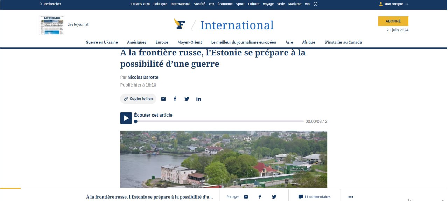
Task: Expand the Mon compte dropdown
Action: (393, 4)
